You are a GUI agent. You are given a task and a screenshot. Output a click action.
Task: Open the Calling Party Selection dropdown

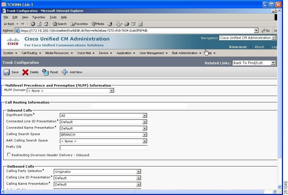[139, 172]
